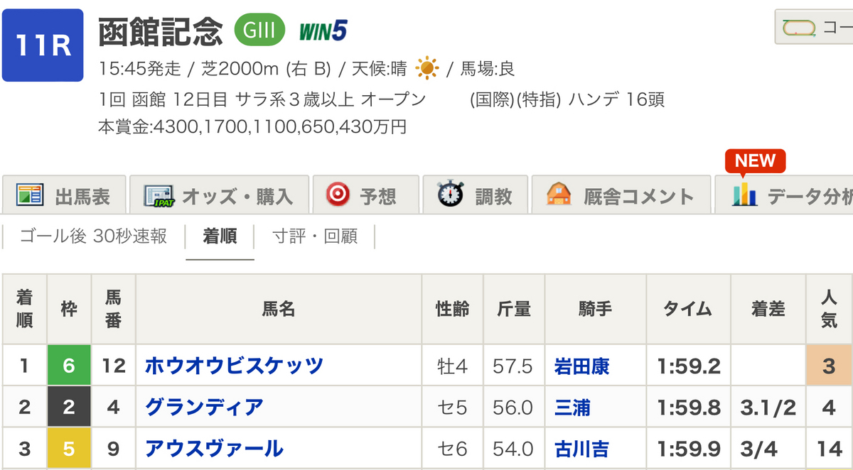Click the blue 11R race number badge
853x470 pixels.
(43, 45)
